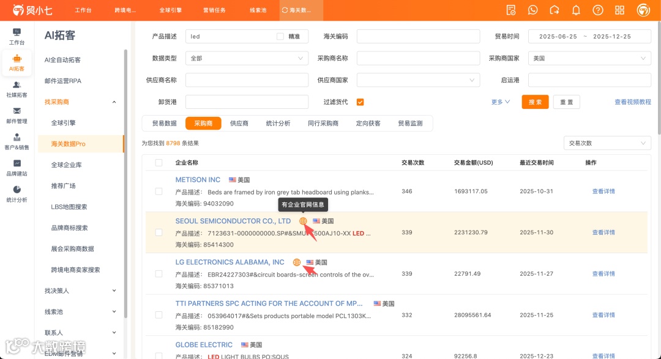
Task: Click the task list icon in top bar
Action: click(x=511, y=10)
